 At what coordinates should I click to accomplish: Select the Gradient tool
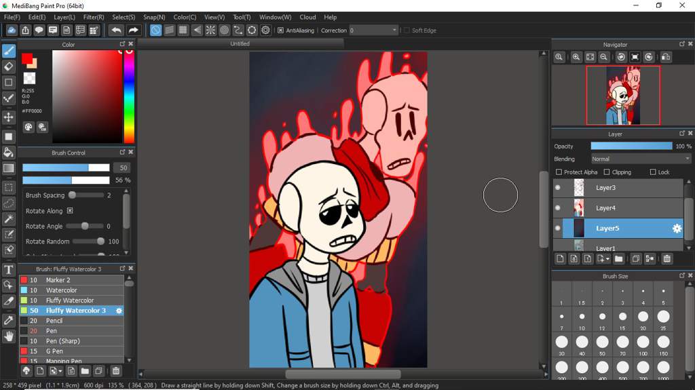8,168
